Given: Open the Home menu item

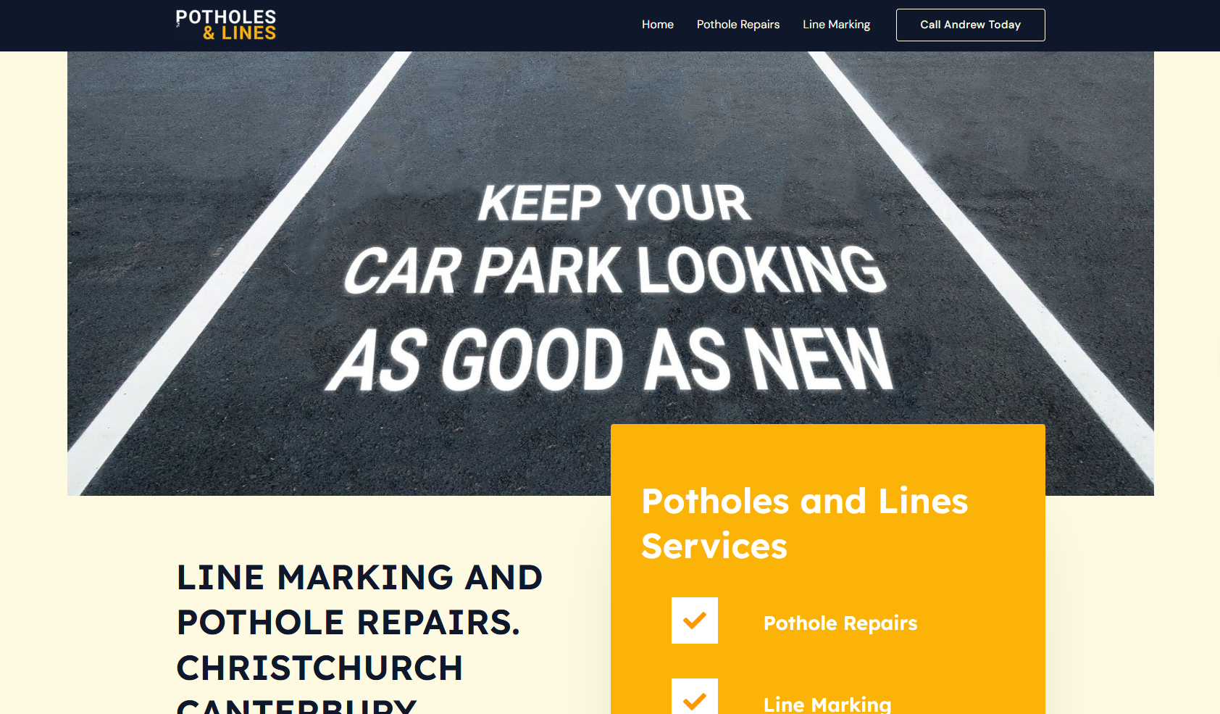Looking at the screenshot, I should click(x=657, y=25).
